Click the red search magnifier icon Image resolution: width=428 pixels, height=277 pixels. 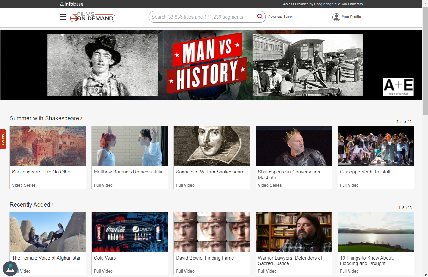[260, 17]
